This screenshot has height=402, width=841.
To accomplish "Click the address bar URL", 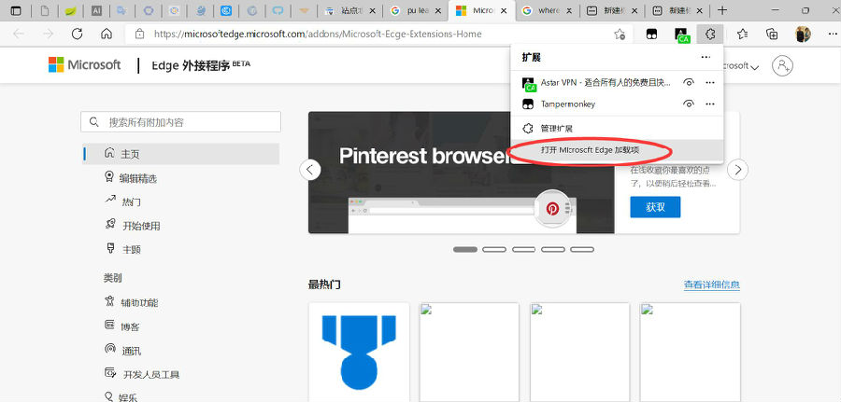I will [x=318, y=35].
